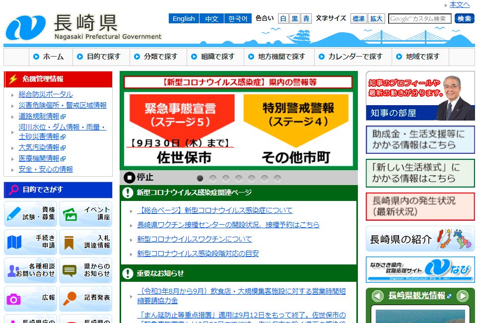Click the 長崎県の紹介 banner
Image resolution: width=477 pixels, height=323 pixels.
420,239
